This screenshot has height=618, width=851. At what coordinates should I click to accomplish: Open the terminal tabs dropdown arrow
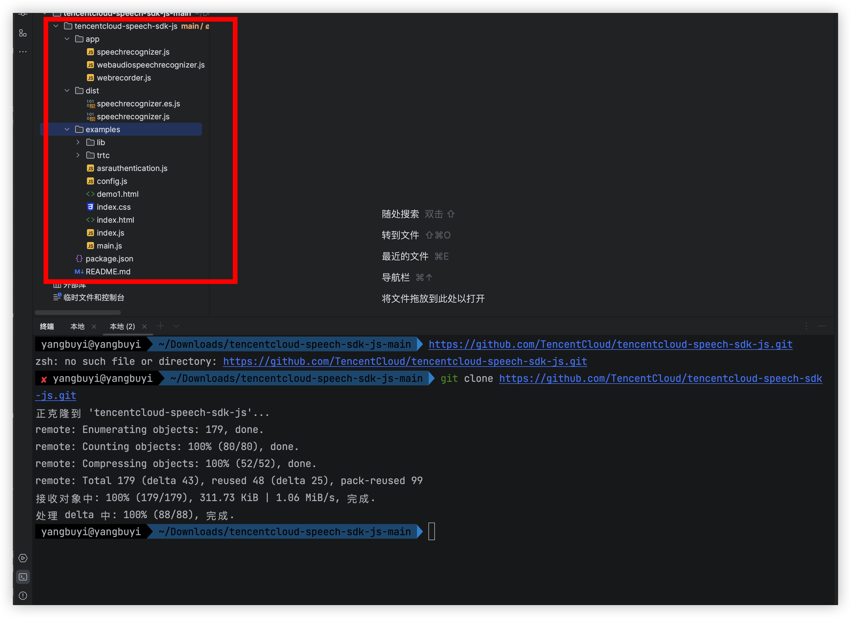click(x=176, y=326)
